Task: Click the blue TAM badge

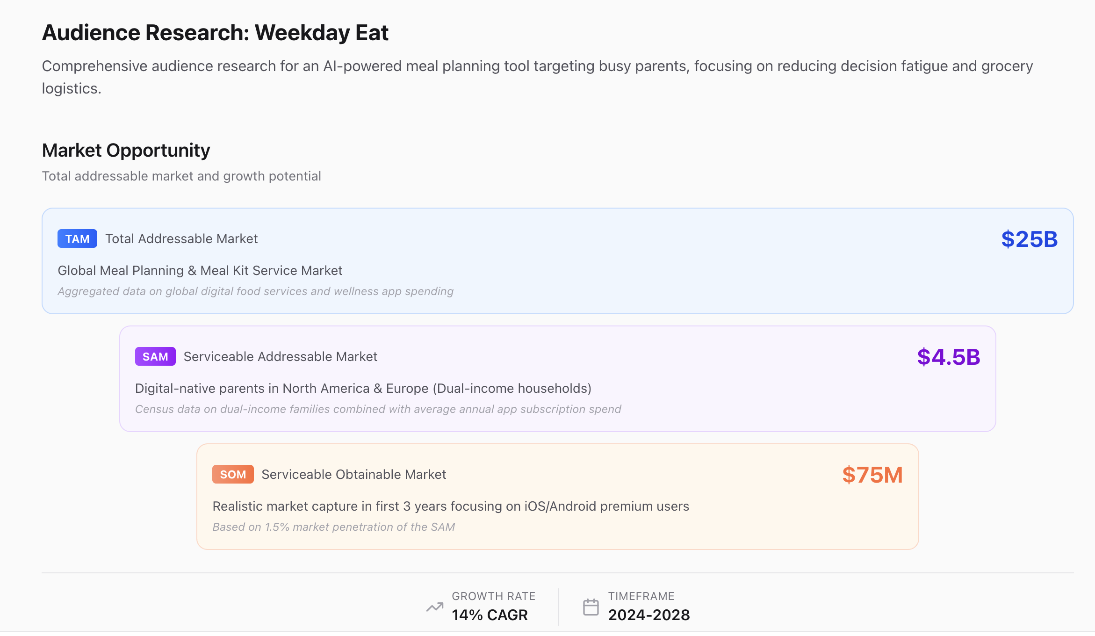Action: tap(77, 238)
